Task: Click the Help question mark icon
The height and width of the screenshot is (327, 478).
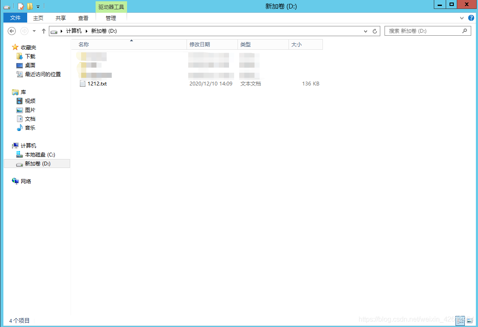Action: click(x=471, y=18)
